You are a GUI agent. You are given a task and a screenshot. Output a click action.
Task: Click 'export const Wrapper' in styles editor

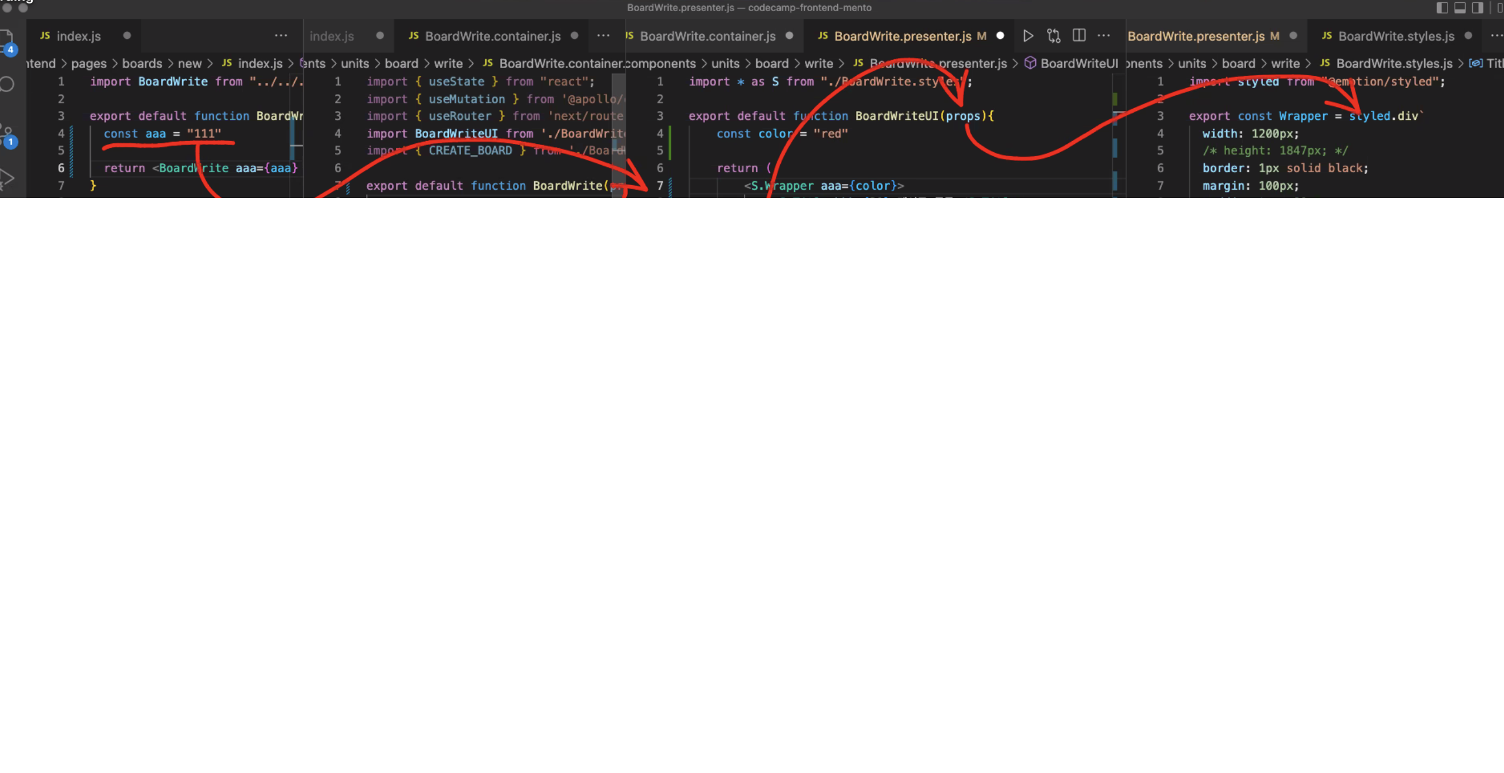(x=1258, y=116)
